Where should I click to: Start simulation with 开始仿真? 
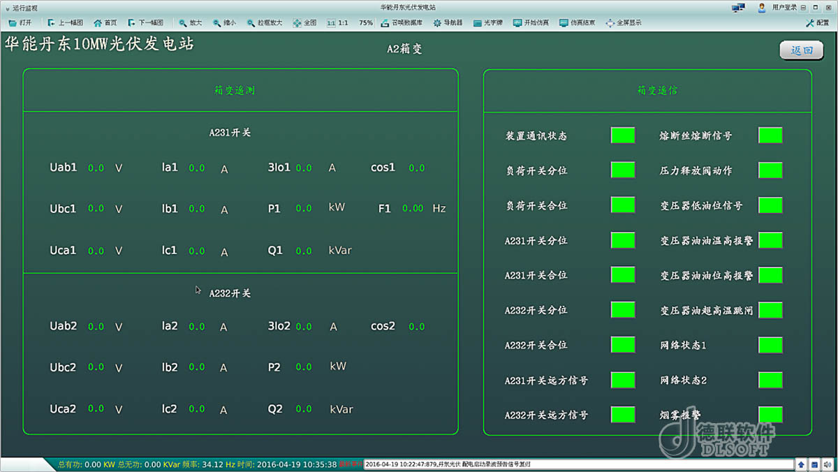[x=531, y=23]
